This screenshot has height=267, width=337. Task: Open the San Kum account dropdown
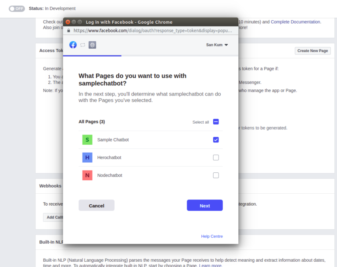pyautogui.click(x=217, y=45)
